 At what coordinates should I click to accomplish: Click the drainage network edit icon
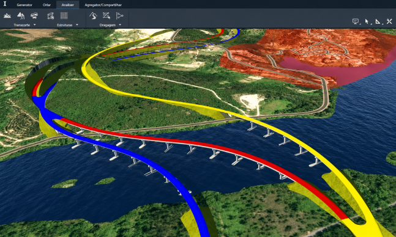(x=106, y=16)
